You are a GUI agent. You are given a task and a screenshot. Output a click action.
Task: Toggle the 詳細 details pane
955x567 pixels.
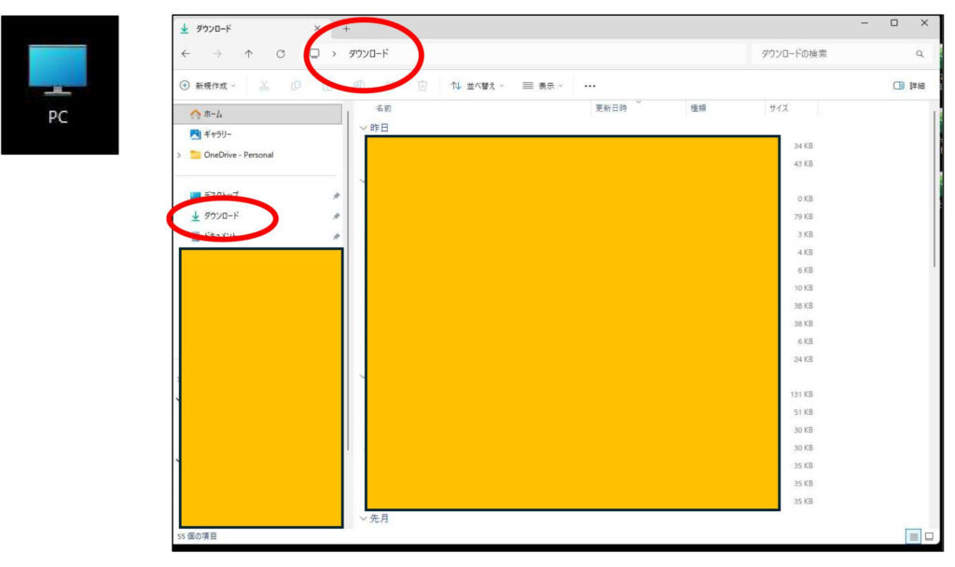pyautogui.click(x=908, y=86)
